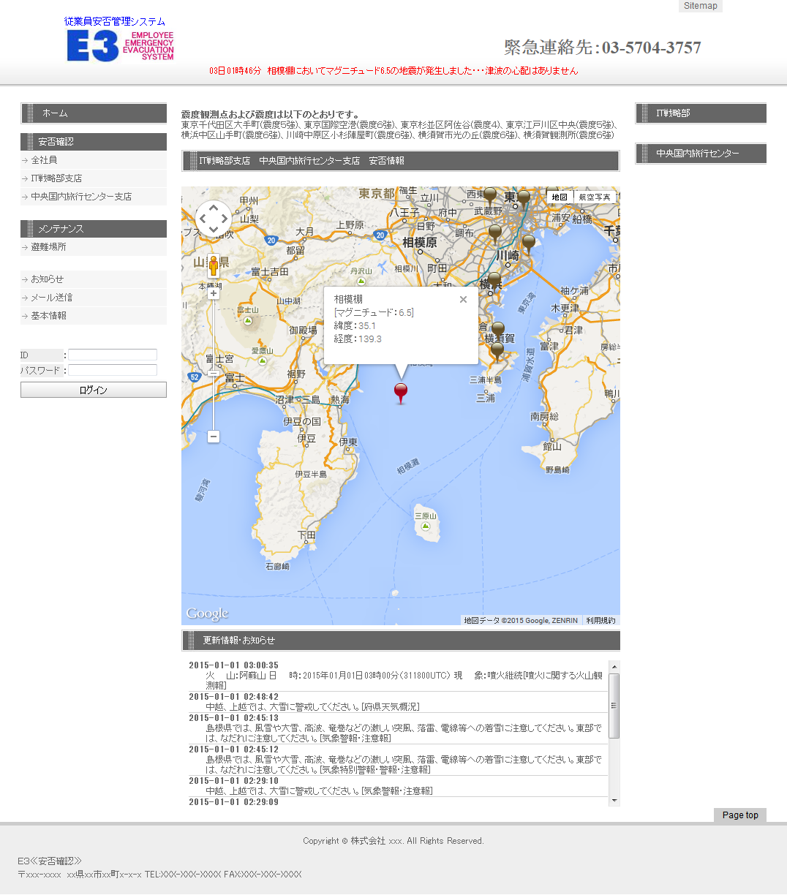Click the zoom in (+) map control
The width and height of the screenshot is (787, 895).
point(213,292)
